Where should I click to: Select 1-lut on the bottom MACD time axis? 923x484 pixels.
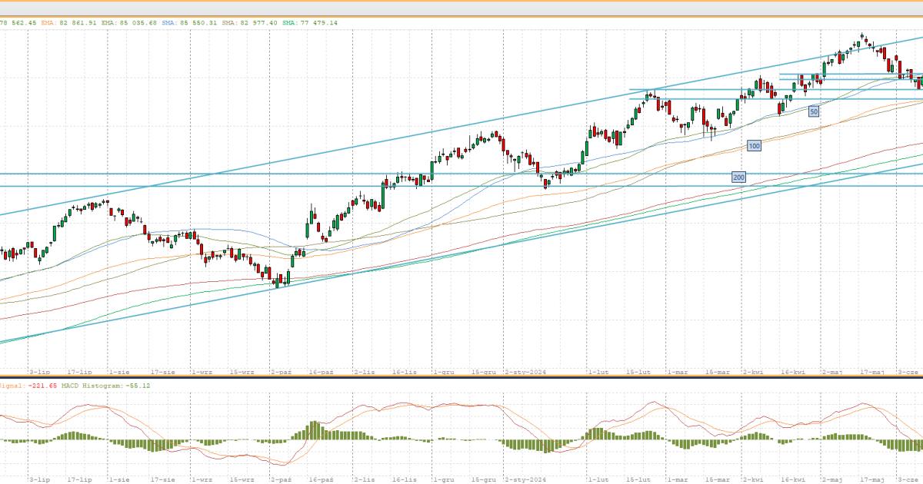click(598, 480)
